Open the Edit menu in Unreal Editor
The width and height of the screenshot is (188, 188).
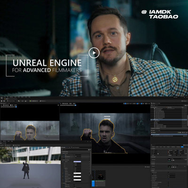pyautogui.click(x=8, y=97)
